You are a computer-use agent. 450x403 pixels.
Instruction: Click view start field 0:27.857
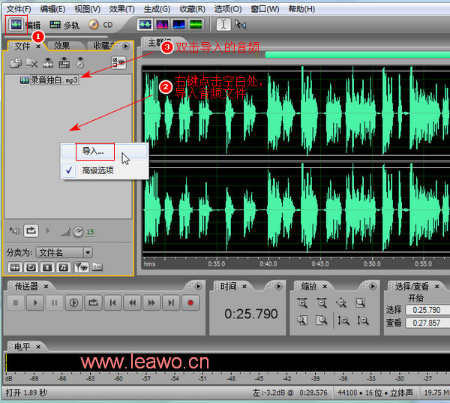click(x=427, y=323)
